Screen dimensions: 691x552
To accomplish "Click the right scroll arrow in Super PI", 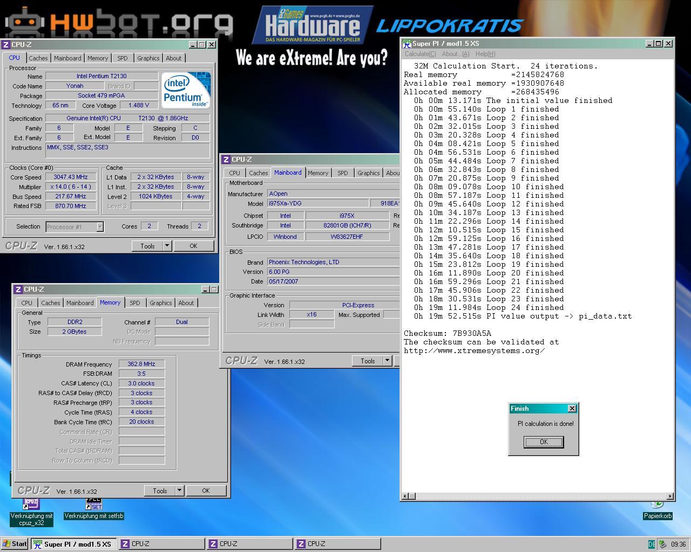I will pyautogui.click(x=670, y=496).
